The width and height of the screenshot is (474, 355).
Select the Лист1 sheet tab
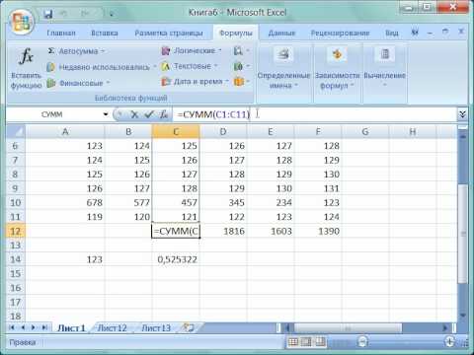(71, 328)
